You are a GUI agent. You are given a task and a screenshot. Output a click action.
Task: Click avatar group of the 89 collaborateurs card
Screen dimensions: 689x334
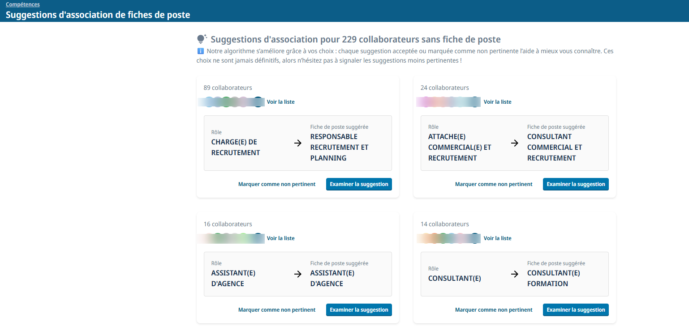231,102
